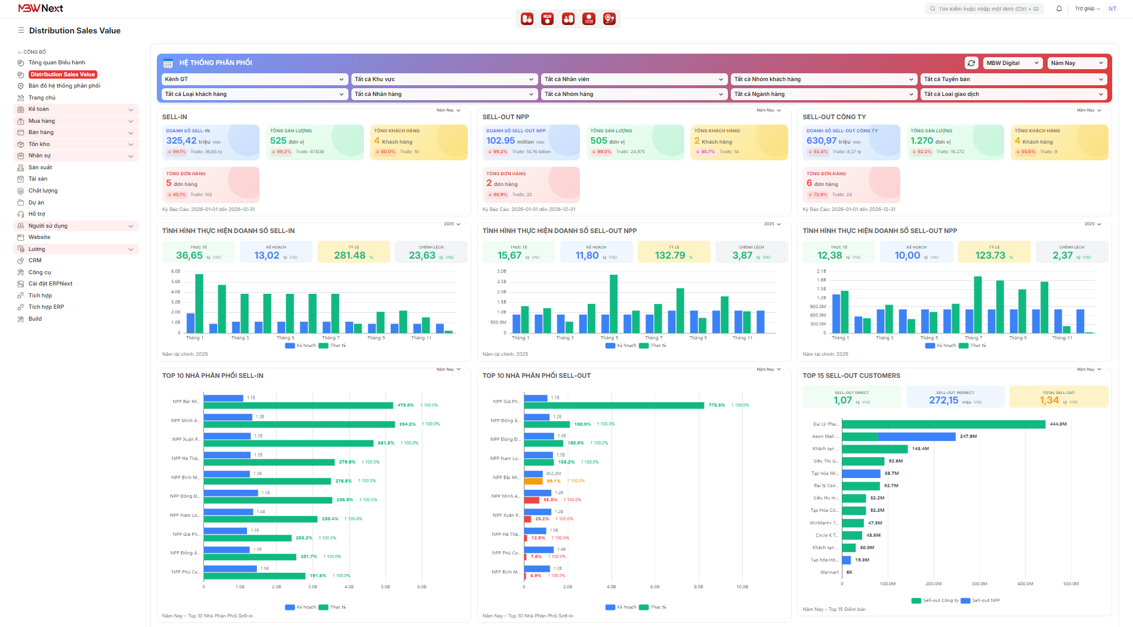Open the Trợ giúp help menu
1133x627 pixels.
coord(1087,9)
